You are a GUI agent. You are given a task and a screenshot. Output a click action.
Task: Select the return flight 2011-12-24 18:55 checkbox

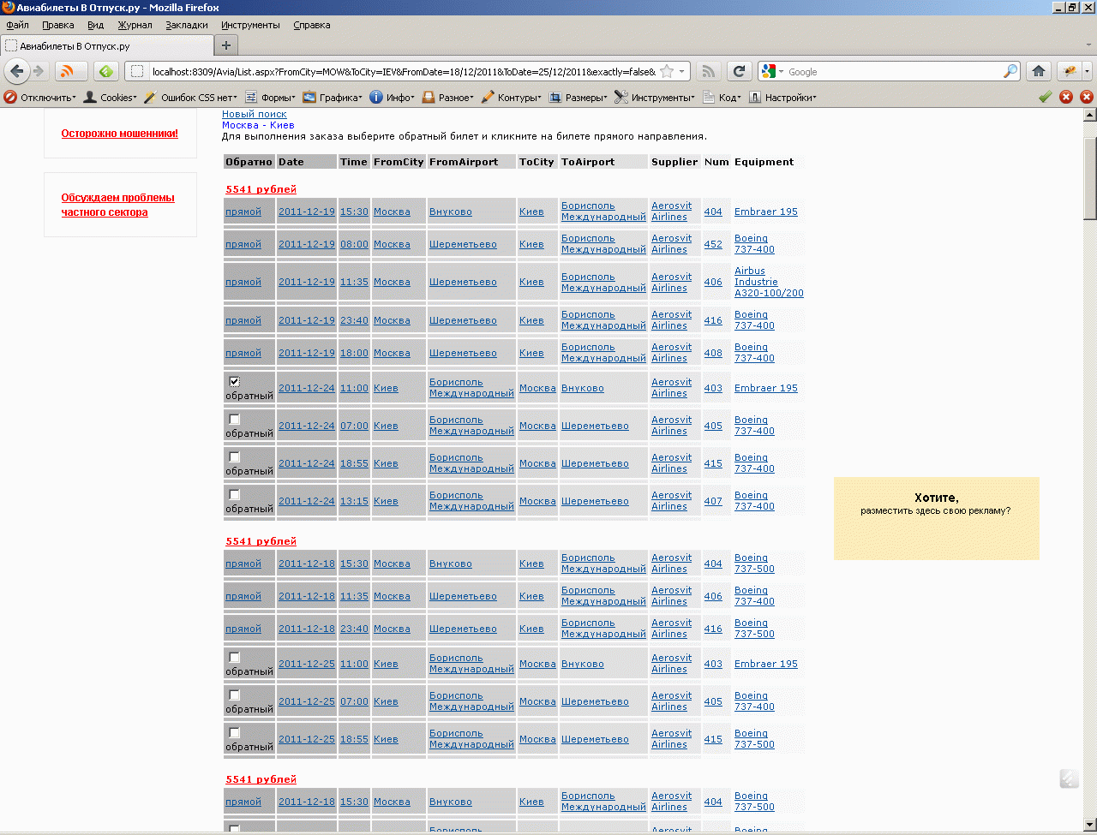235,457
